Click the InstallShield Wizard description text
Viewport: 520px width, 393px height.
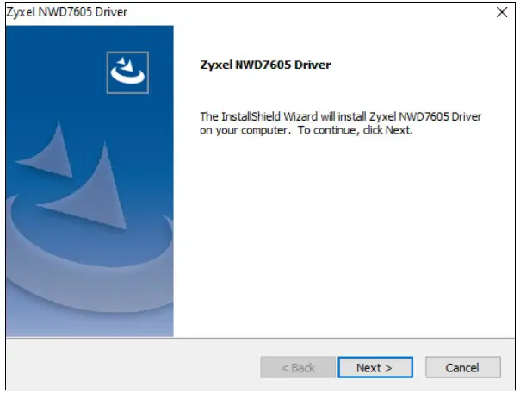click(x=341, y=123)
